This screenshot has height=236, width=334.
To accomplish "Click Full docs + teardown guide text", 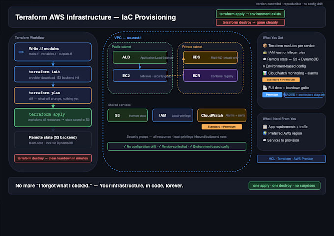I will click(x=289, y=88).
